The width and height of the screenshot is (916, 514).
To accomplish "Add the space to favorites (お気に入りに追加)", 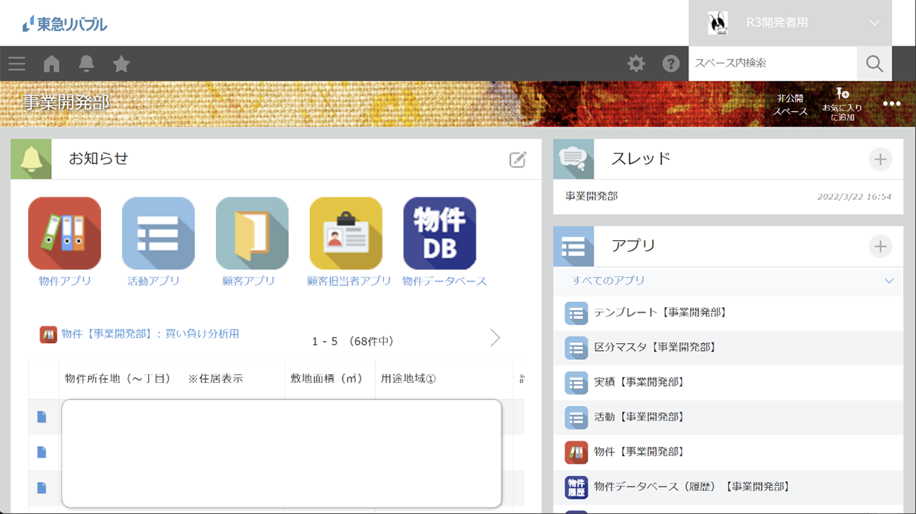I will tap(842, 104).
